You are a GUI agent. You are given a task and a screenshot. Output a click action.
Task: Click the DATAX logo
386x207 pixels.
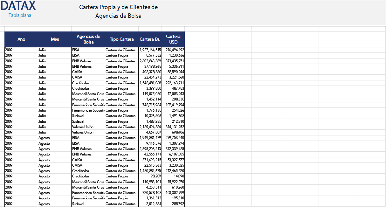[x=18, y=5]
